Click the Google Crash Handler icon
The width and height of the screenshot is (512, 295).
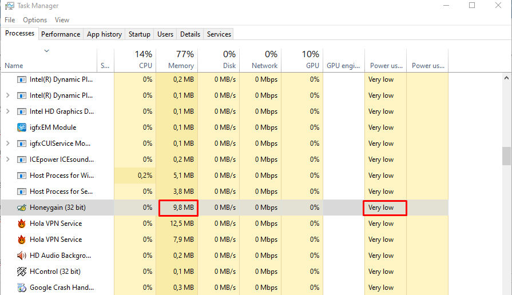[22, 288]
